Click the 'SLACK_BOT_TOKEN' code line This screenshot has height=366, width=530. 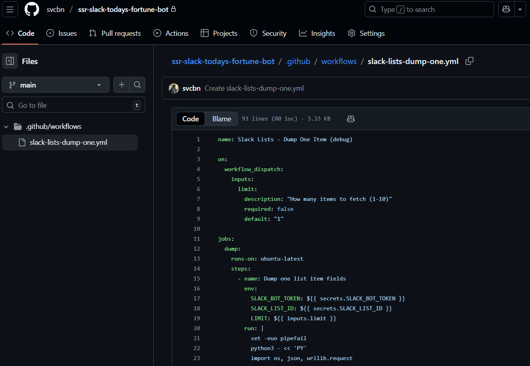pyautogui.click(x=328, y=298)
